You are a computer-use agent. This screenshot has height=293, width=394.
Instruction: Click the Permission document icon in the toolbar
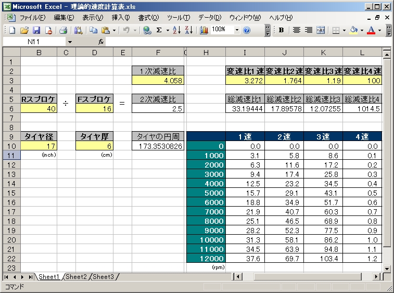point(48,30)
